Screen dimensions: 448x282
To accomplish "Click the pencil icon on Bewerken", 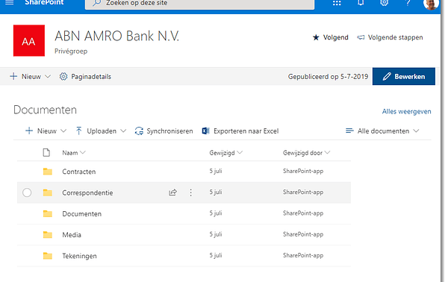I will (x=387, y=77).
